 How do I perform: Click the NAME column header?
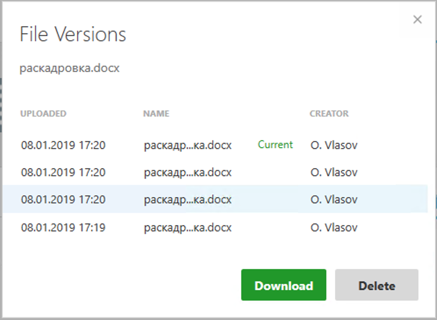(156, 114)
